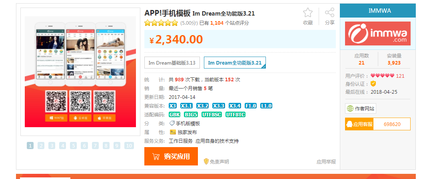Click the user rating hearts

pyautogui.click(x=382, y=76)
